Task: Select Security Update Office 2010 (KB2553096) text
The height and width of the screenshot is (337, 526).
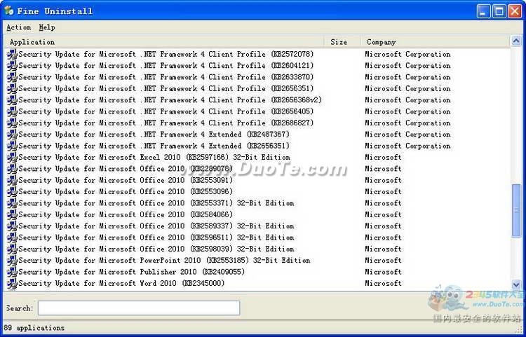Action: pyautogui.click(x=126, y=191)
